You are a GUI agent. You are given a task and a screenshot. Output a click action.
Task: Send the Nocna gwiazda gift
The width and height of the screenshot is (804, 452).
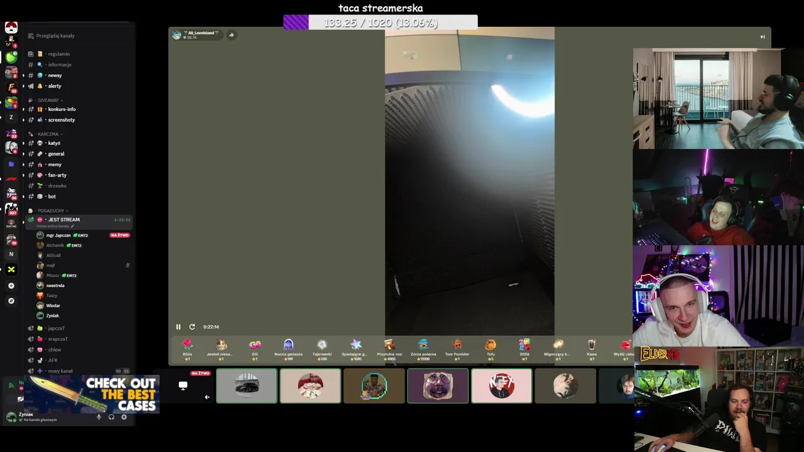point(288,349)
